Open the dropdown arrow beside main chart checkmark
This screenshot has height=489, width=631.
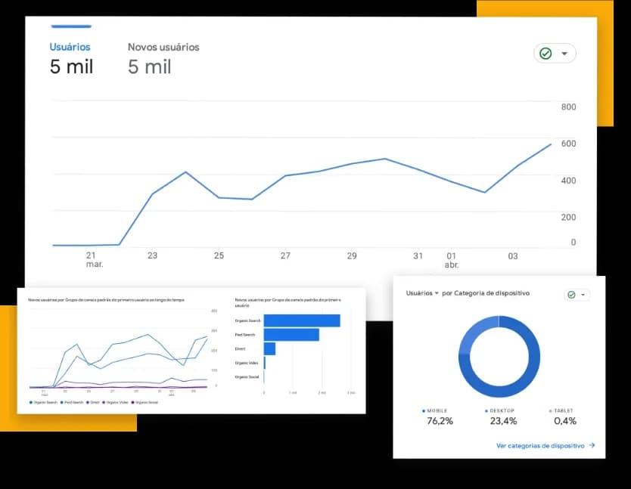(x=564, y=54)
